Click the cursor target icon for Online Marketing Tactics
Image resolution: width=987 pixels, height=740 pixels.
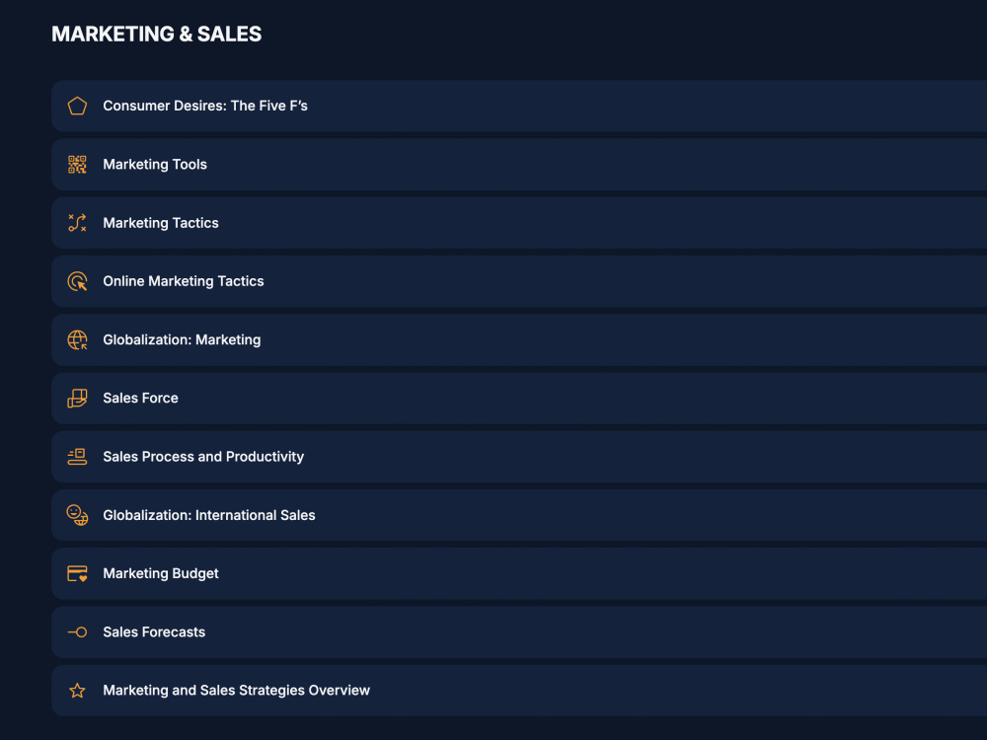click(77, 281)
